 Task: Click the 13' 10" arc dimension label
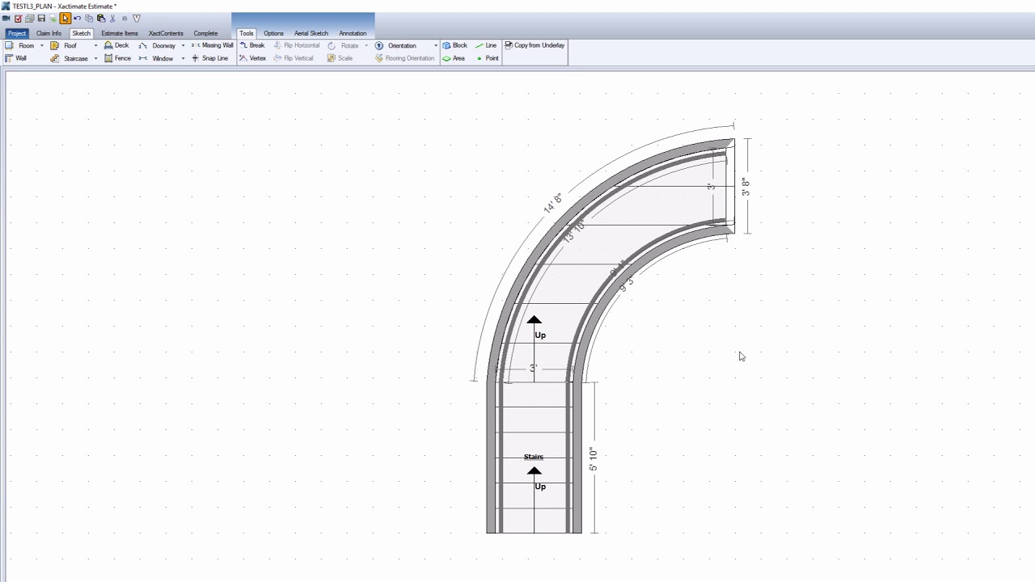coord(573,232)
